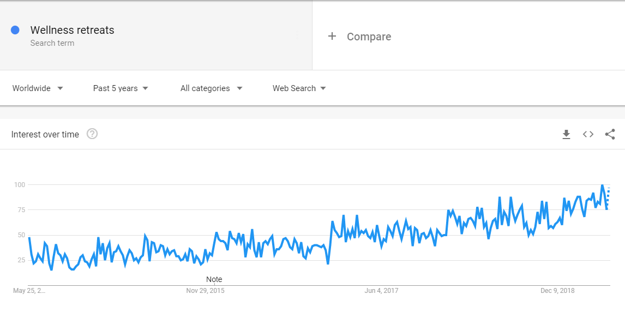This screenshot has width=625, height=330.
Task: Open the Interest over time help tooltip
Action: [x=92, y=134]
